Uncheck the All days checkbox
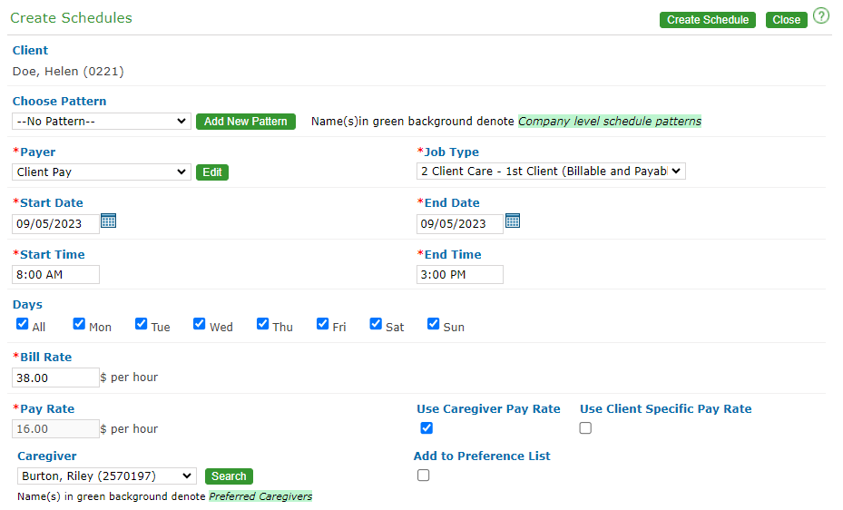The width and height of the screenshot is (843, 510). point(23,324)
